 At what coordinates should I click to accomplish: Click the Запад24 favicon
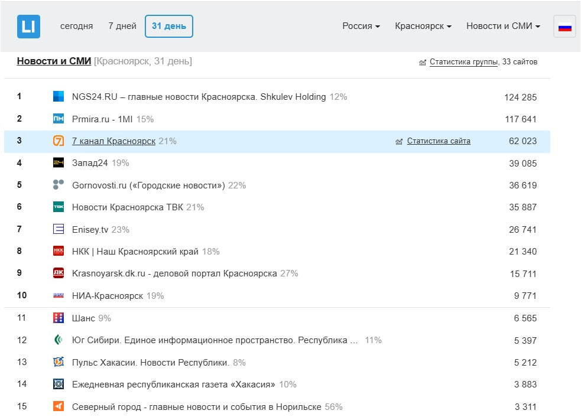pyautogui.click(x=59, y=163)
